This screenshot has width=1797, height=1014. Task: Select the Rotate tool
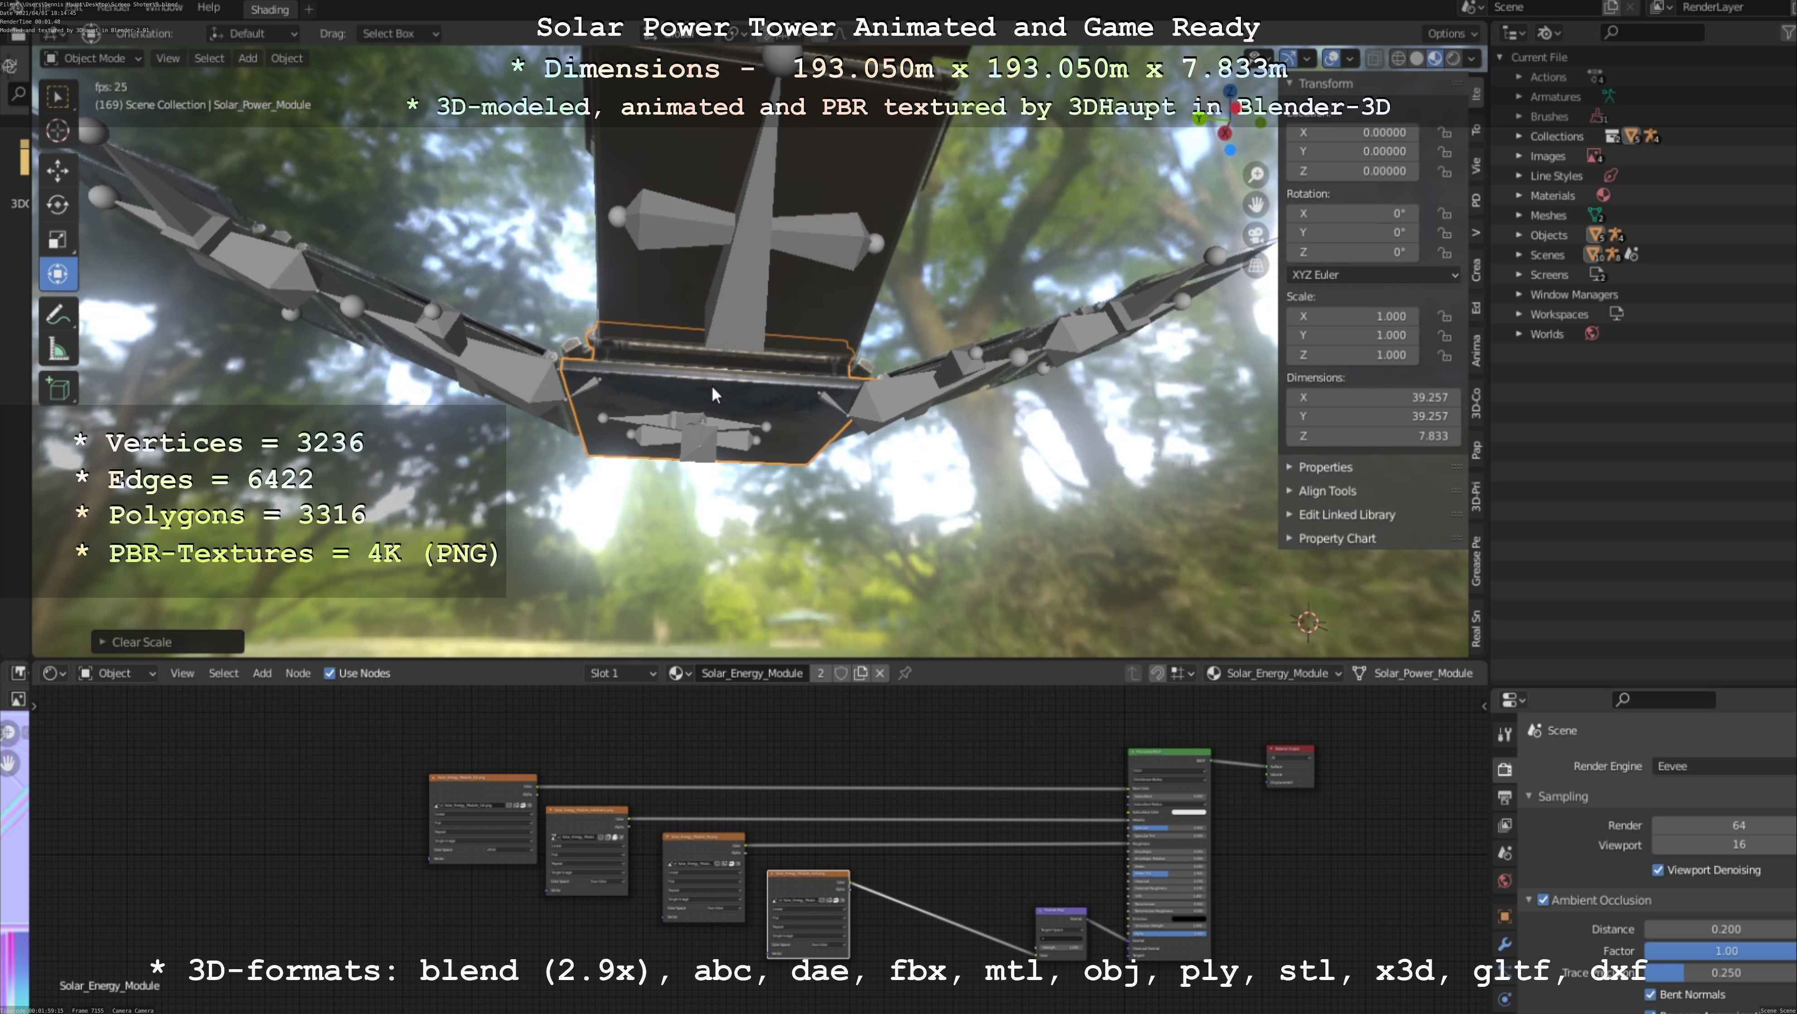pyautogui.click(x=58, y=204)
